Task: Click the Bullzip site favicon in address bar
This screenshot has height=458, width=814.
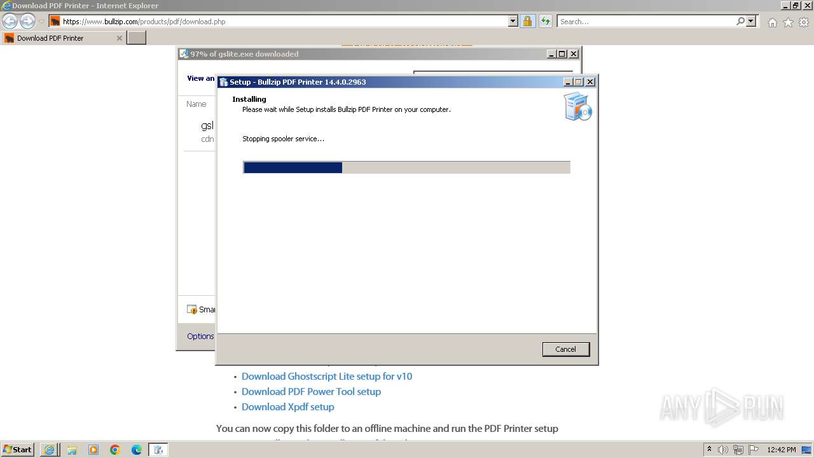Action: coord(55,21)
